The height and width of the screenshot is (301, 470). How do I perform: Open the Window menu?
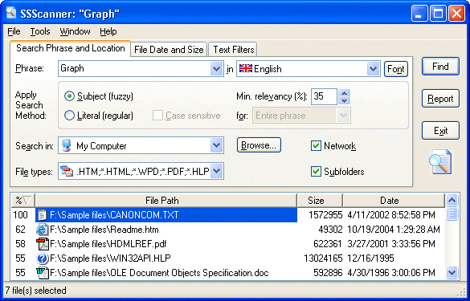point(75,31)
